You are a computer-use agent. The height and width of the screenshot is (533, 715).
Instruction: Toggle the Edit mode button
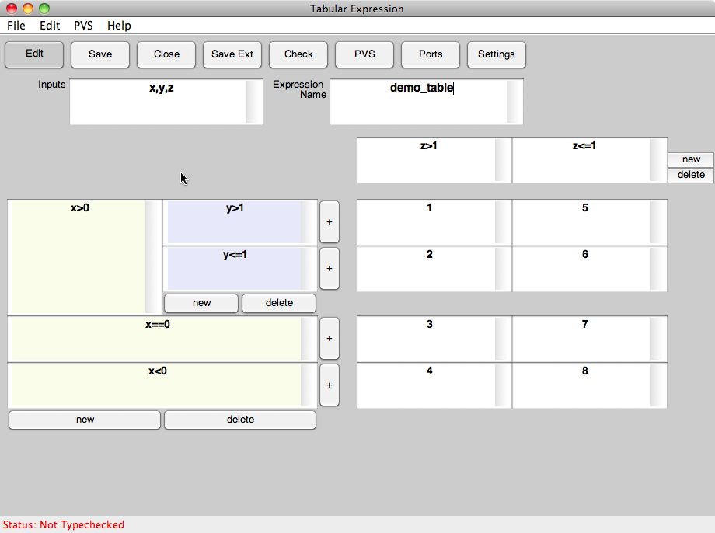tap(34, 54)
